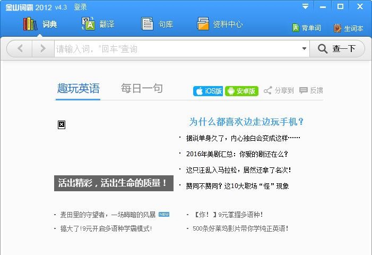Image resolution: width=372 pixels, height=255 pixels.
Task: Close the 金山词霸 window
Action: pyautogui.click(x=360, y=6)
